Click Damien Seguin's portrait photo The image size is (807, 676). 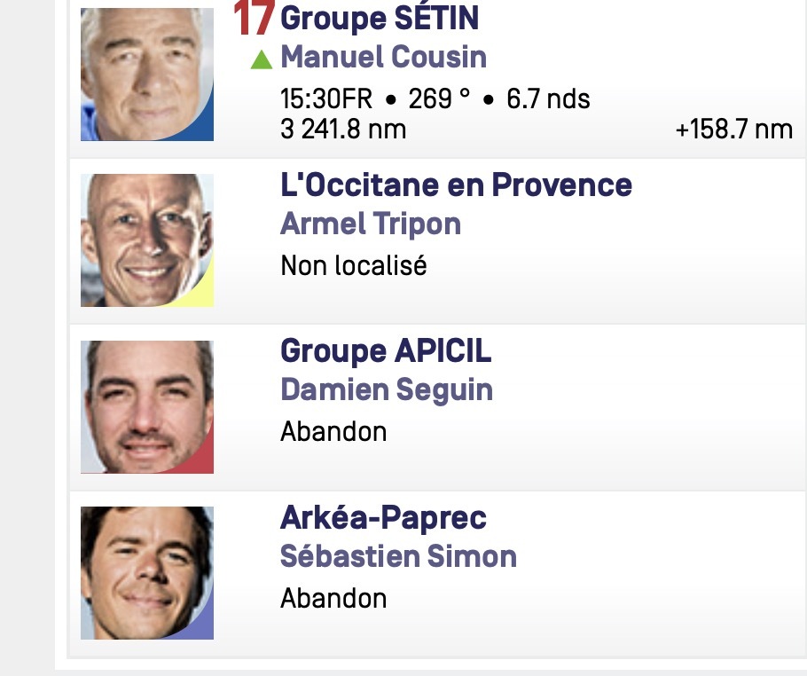click(x=147, y=406)
